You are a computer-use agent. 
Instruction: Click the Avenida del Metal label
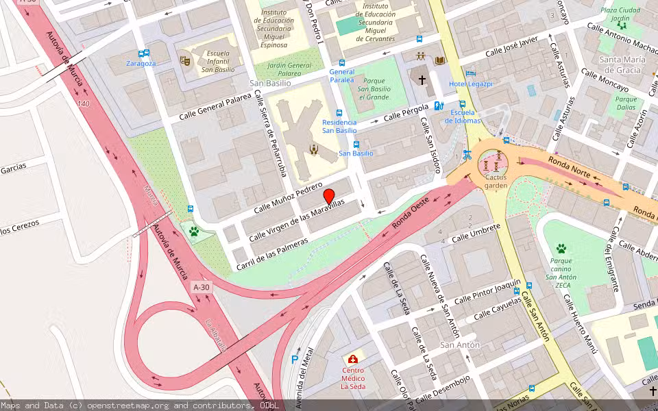[304, 377]
